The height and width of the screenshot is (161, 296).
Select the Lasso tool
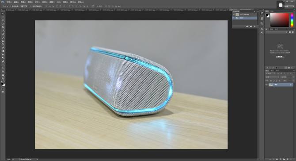click(x=3, y=20)
